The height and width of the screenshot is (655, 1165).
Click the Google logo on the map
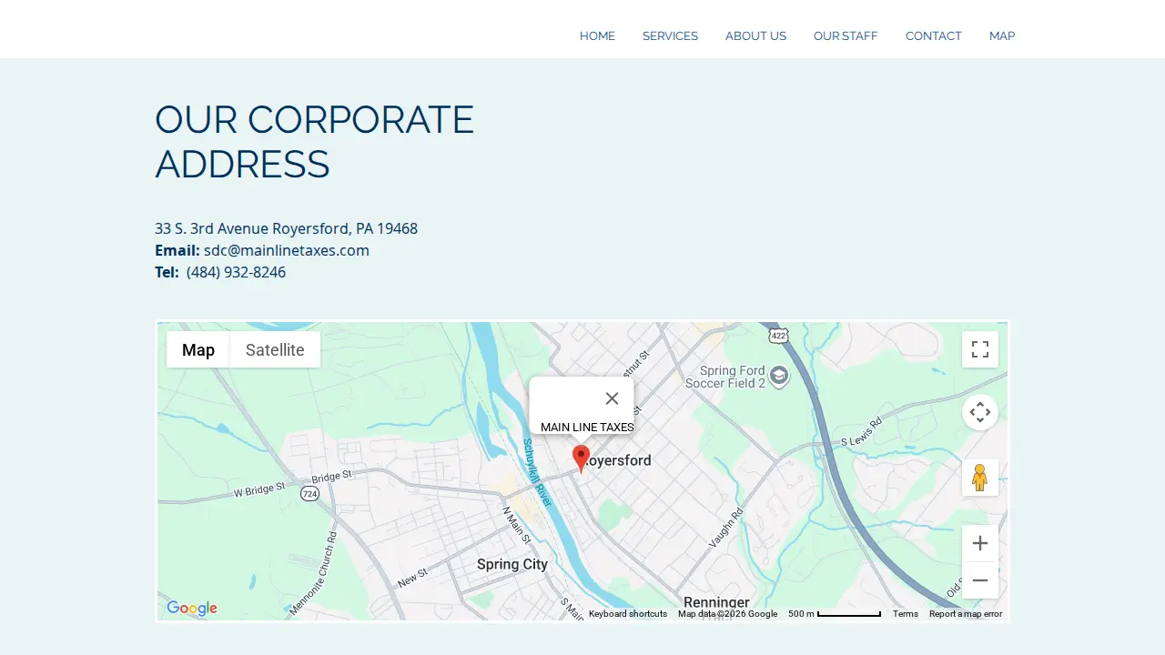tap(192, 609)
